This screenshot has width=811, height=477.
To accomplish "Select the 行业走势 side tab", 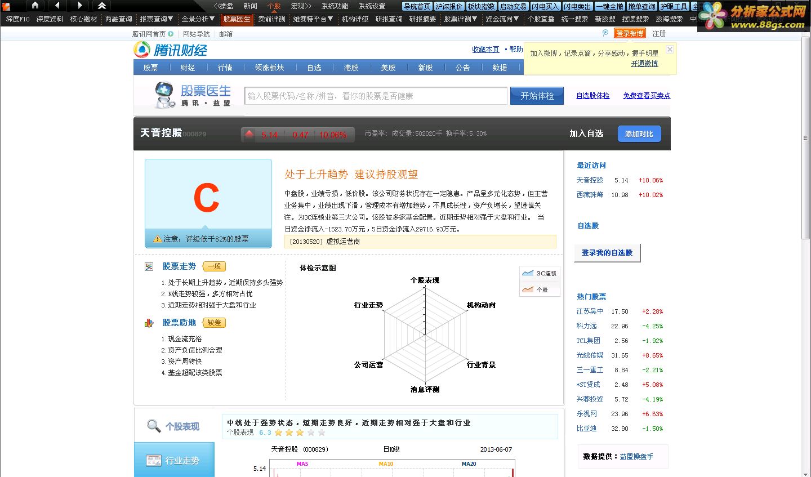I will 174,460.
